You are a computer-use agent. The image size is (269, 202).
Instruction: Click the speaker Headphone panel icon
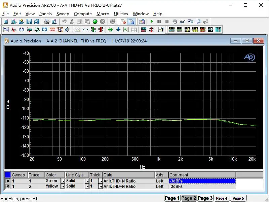click(x=68, y=30)
